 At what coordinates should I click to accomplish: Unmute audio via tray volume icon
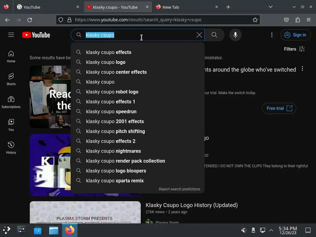click(244, 230)
